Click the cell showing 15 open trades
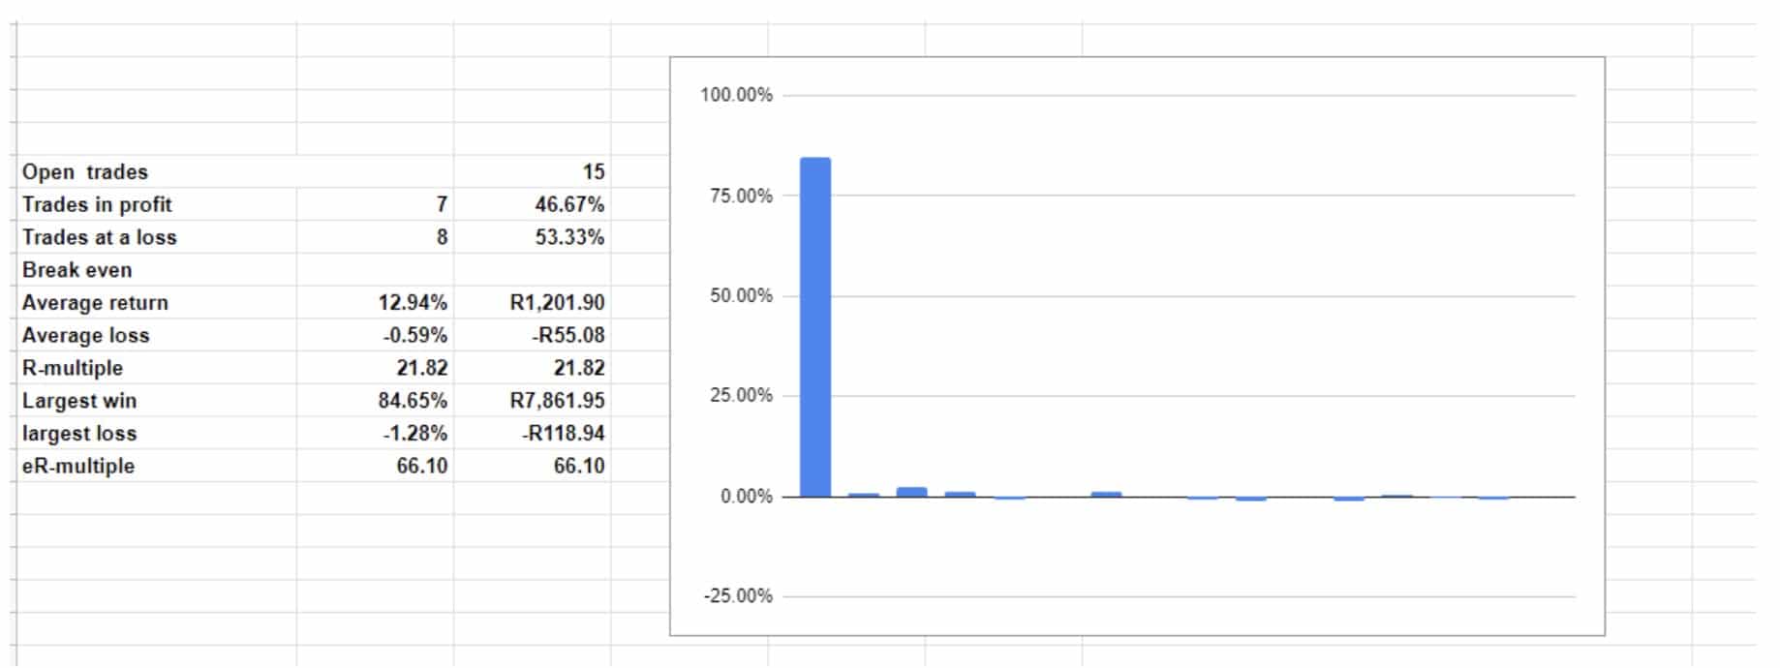The height and width of the screenshot is (668, 1780). tap(532, 172)
